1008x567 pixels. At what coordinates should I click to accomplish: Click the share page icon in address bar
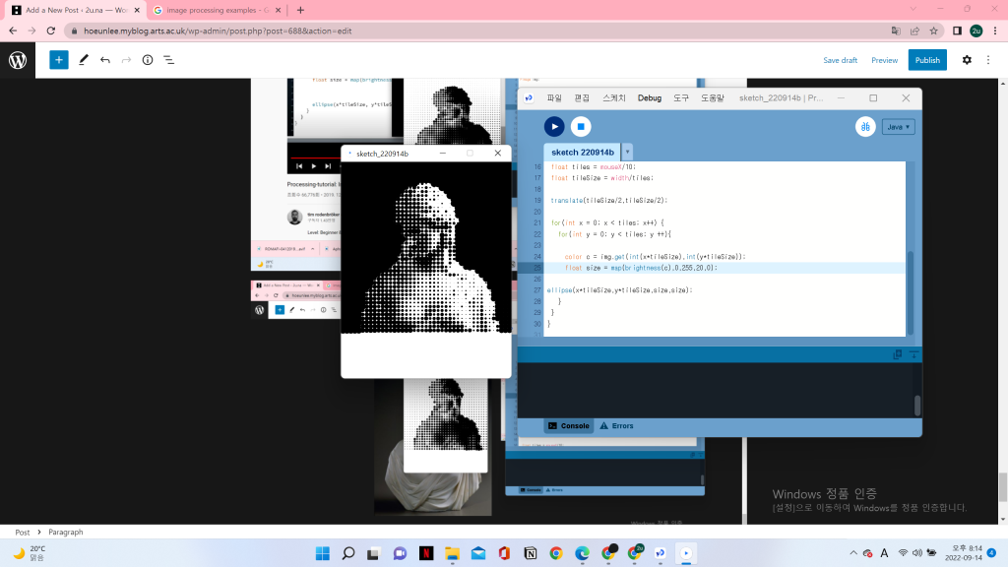click(914, 31)
